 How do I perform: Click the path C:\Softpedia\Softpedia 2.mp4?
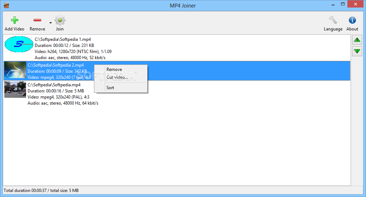tap(55, 65)
